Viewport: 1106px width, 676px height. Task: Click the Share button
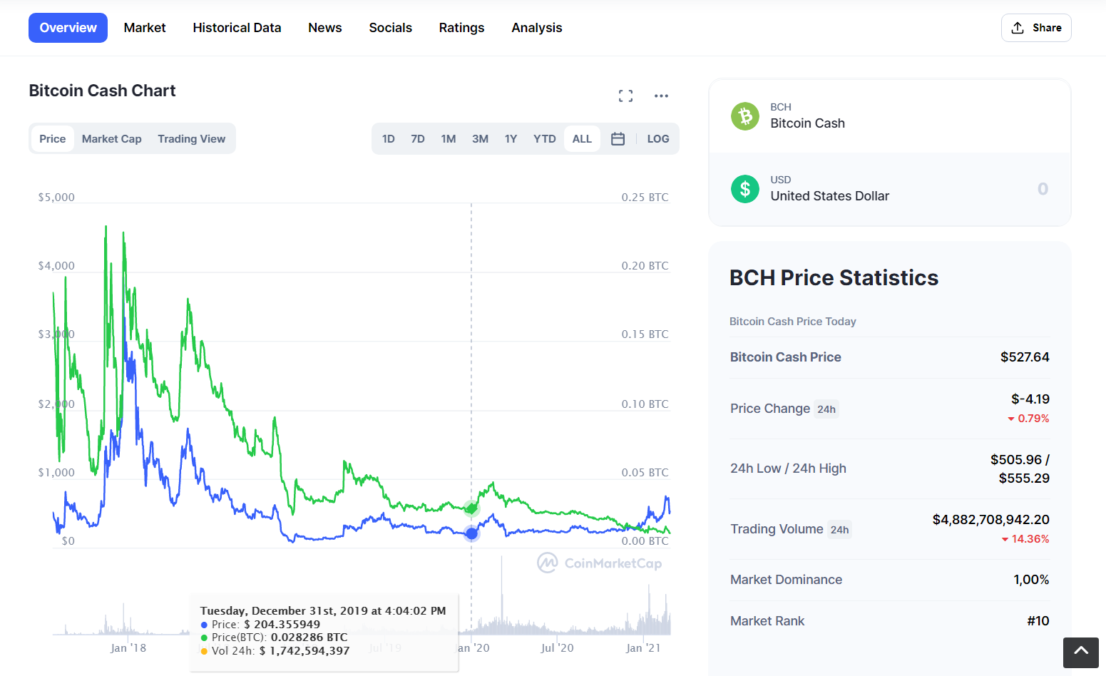tap(1036, 28)
